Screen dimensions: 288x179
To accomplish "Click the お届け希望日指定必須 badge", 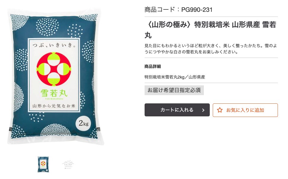I will [x=174, y=90].
